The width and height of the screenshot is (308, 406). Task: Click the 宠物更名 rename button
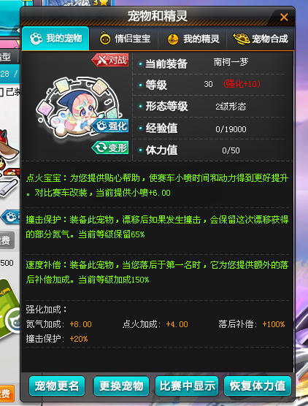[57, 386]
